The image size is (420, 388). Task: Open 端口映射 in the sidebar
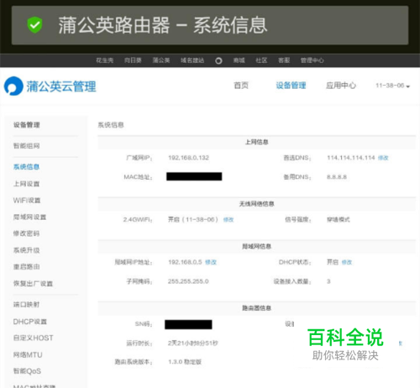[27, 305]
